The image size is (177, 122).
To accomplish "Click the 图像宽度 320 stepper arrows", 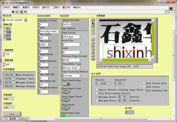I will pyautogui.click(x=4, y=54).
